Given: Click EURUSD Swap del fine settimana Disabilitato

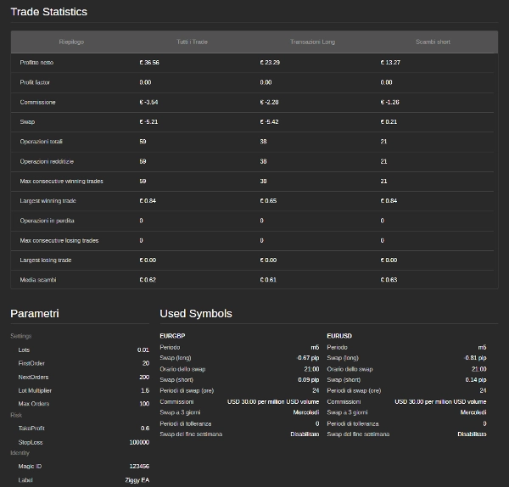Looking at the screenshot, I should coord(472,434).
